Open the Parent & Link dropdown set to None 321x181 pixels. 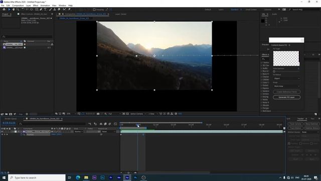click(108, 132)
